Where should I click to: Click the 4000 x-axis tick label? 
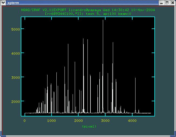132,120
